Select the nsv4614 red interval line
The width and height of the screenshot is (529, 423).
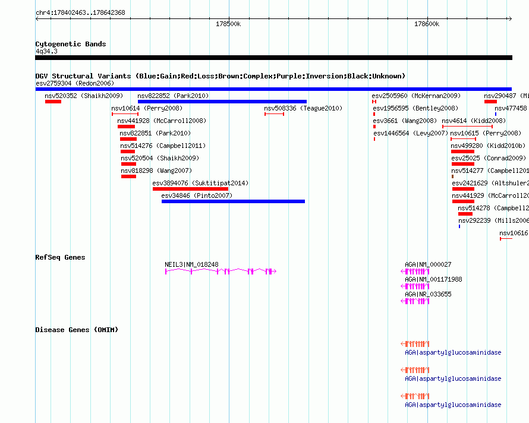click(467, 127)
